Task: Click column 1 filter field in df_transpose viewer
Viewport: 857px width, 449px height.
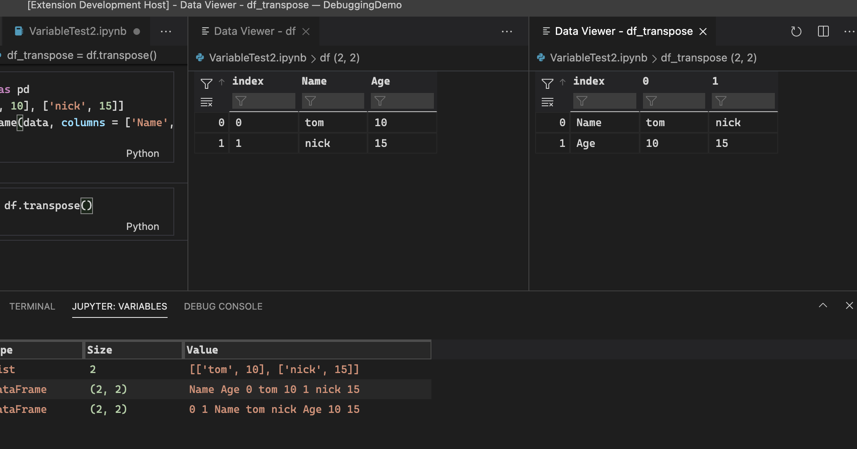Action: pyautogui.click(x=743, y=101)
